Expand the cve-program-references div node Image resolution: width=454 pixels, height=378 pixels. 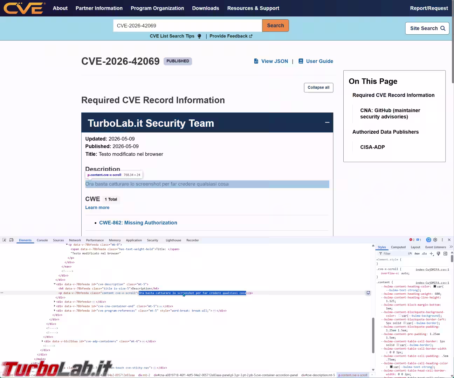[x=55, y=310]
